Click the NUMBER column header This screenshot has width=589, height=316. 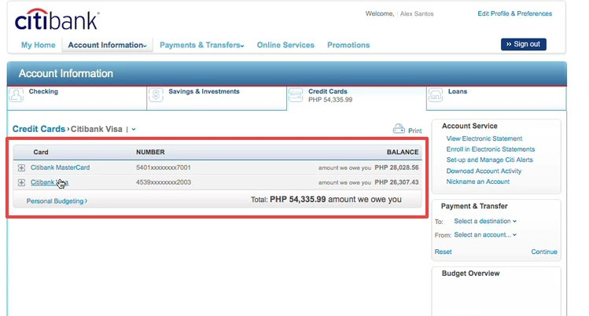(150, 152)
